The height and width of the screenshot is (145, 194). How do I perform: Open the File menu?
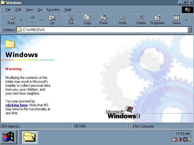pyautogui.click(x=8, y=10)
